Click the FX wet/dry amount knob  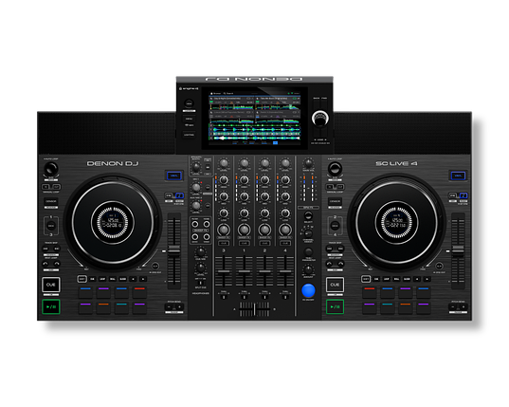[308, 269]
